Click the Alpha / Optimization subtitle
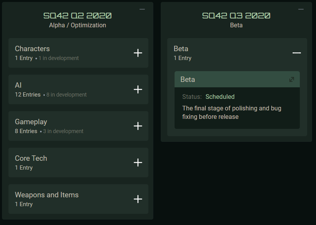316x225 pixels. click(x=77, y=25)
